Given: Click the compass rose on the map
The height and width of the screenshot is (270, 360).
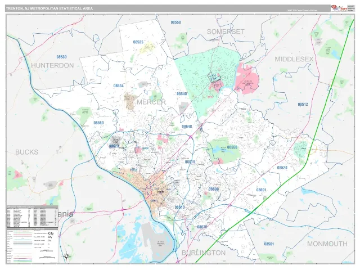Looking at the screenshot, I should (66, 256).
